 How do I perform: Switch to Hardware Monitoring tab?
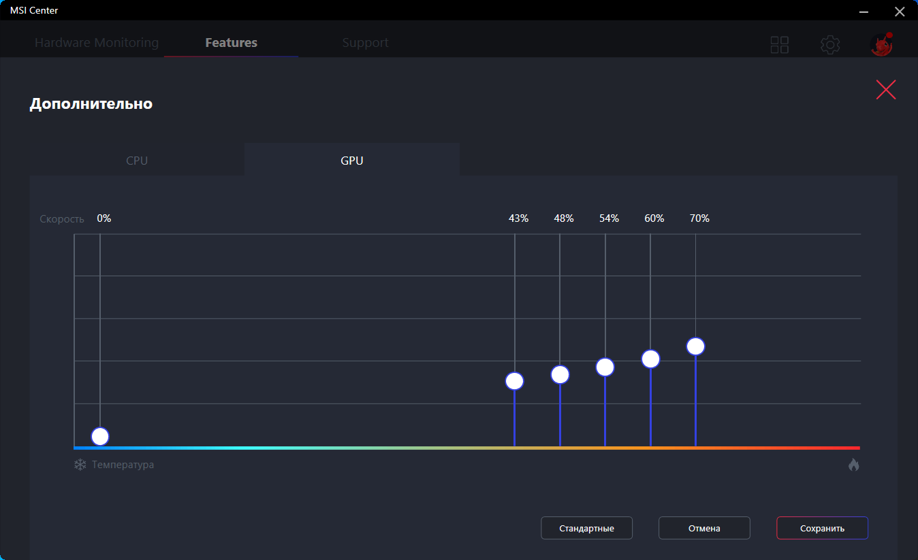tap(97, 43)
